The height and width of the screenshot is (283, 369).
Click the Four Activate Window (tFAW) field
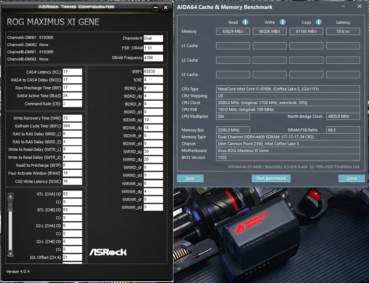(73, 173)
